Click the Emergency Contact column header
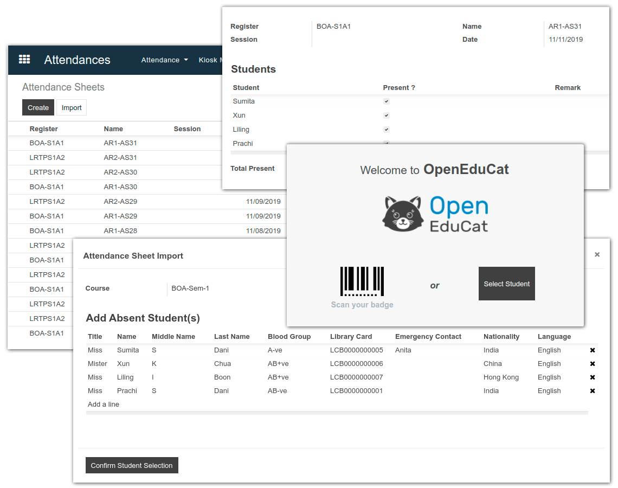 pos(428,337)
